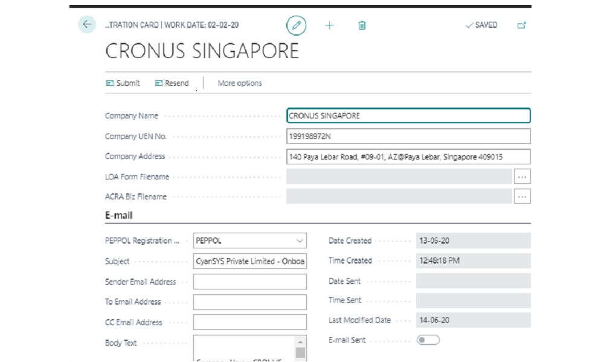Click the SAVED status indicator
The width and height of the screenshot is (604, 362).
[x=481, y=25]
